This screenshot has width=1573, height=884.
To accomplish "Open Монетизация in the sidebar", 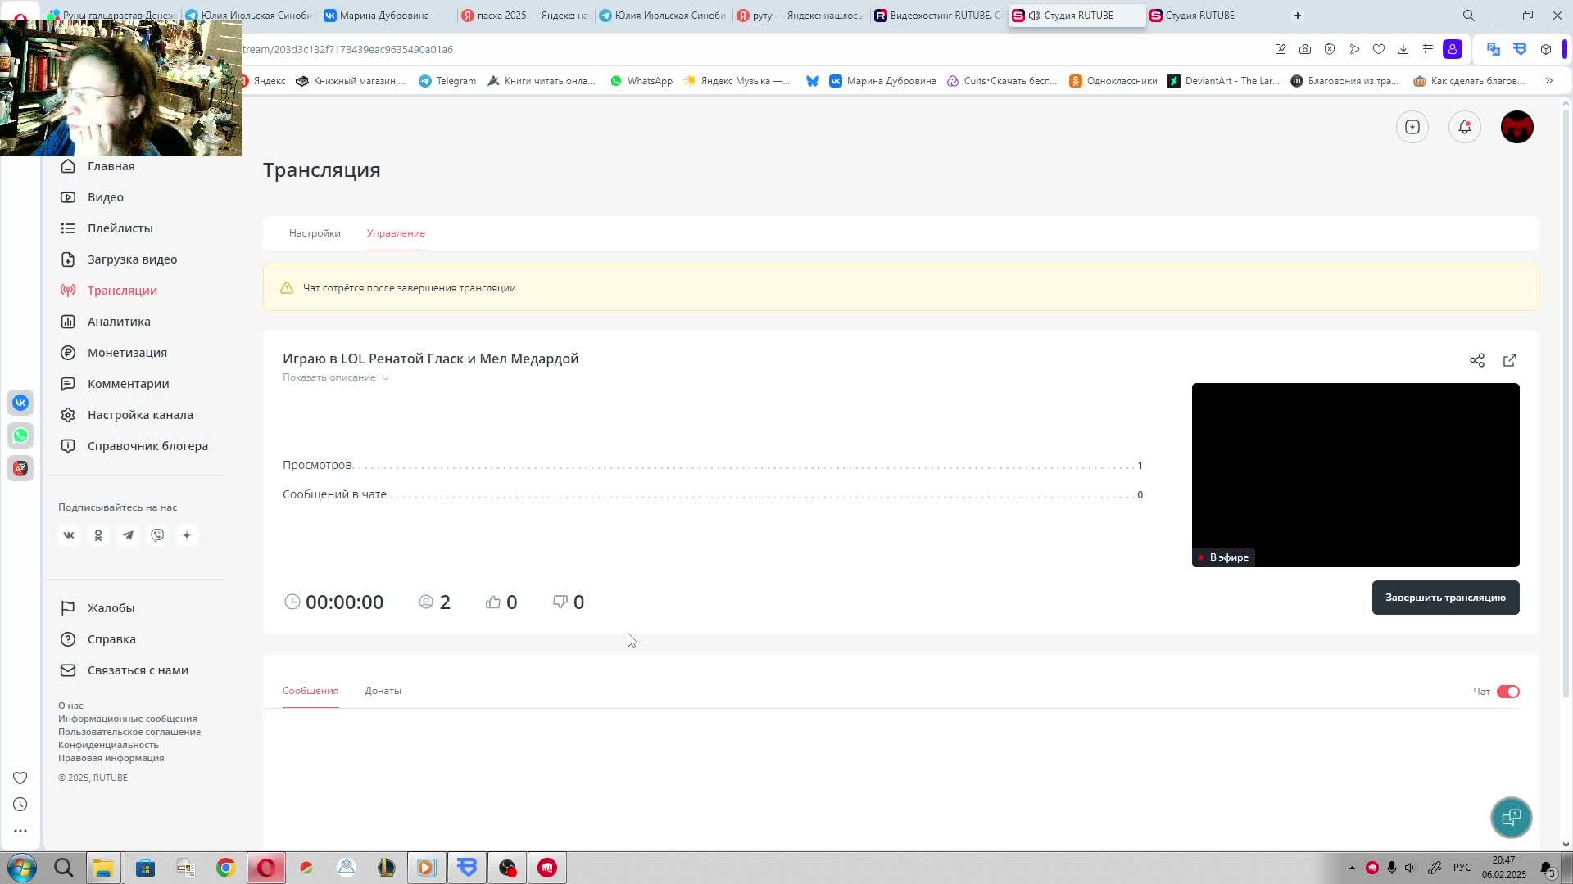I will tap(127, 353).
